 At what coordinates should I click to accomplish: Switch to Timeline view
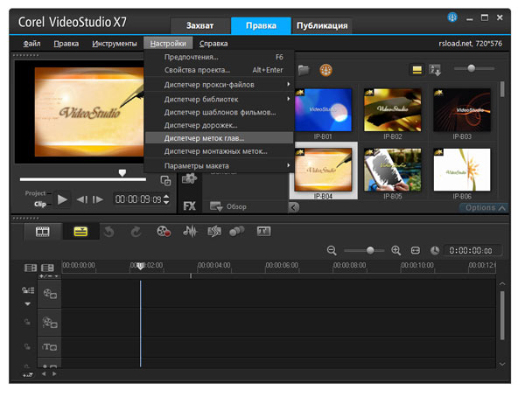80,232
